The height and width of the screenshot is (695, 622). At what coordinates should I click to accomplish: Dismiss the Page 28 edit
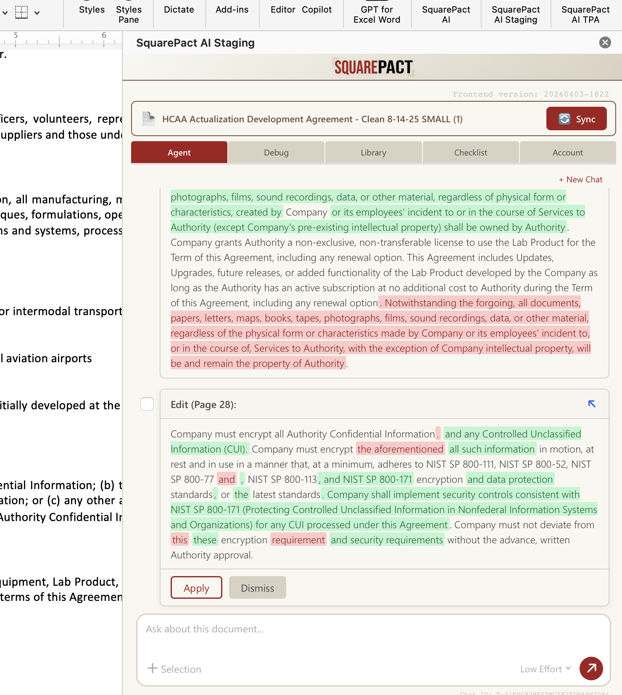(258, 588)
